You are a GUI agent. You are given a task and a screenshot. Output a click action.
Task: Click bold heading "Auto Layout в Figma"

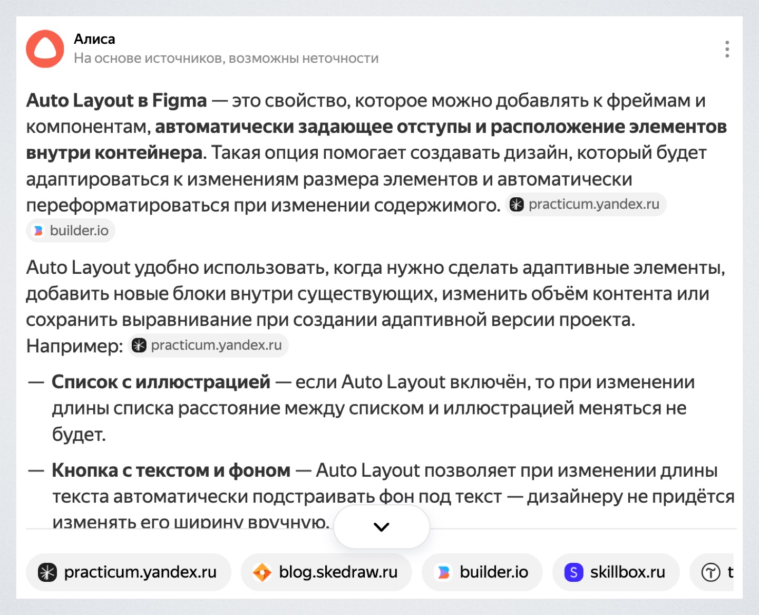(116, 100)
